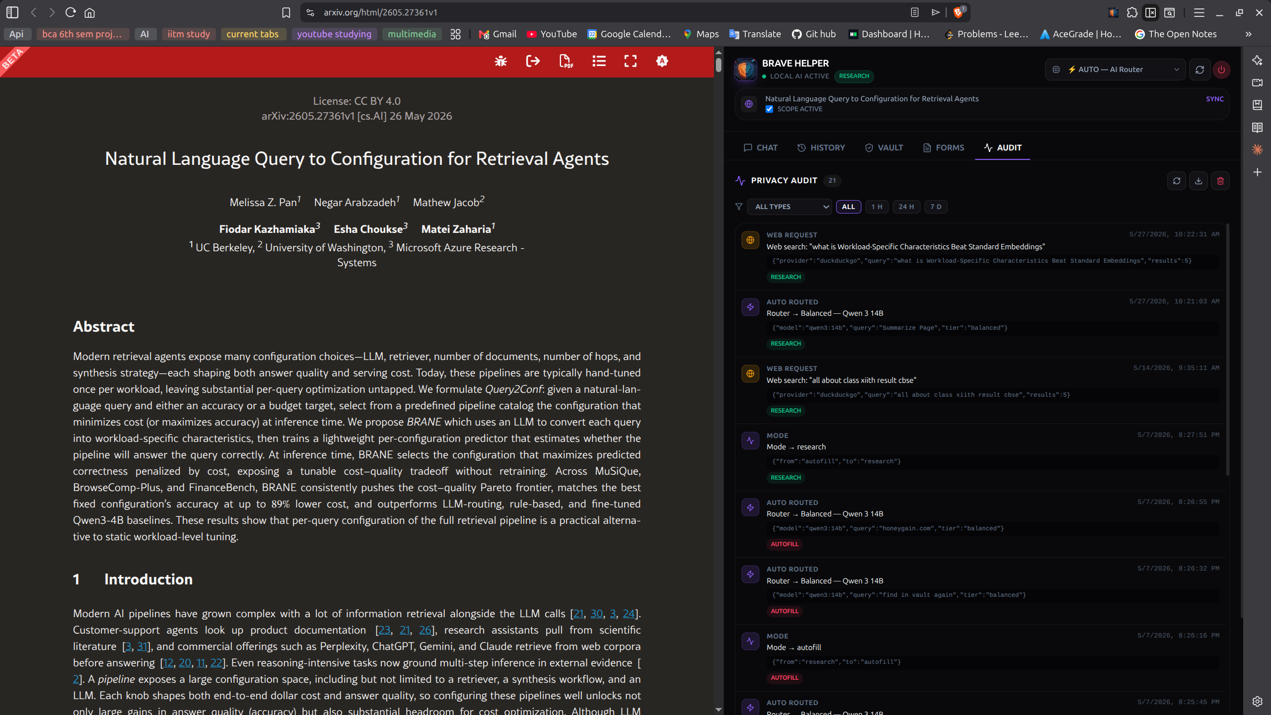
Task: Select the 1 H time filter
Action: pos(877,207)
